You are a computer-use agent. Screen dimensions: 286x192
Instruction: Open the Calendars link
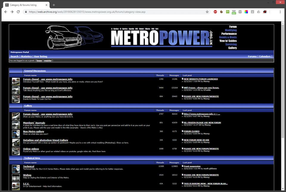click(265, 56)
